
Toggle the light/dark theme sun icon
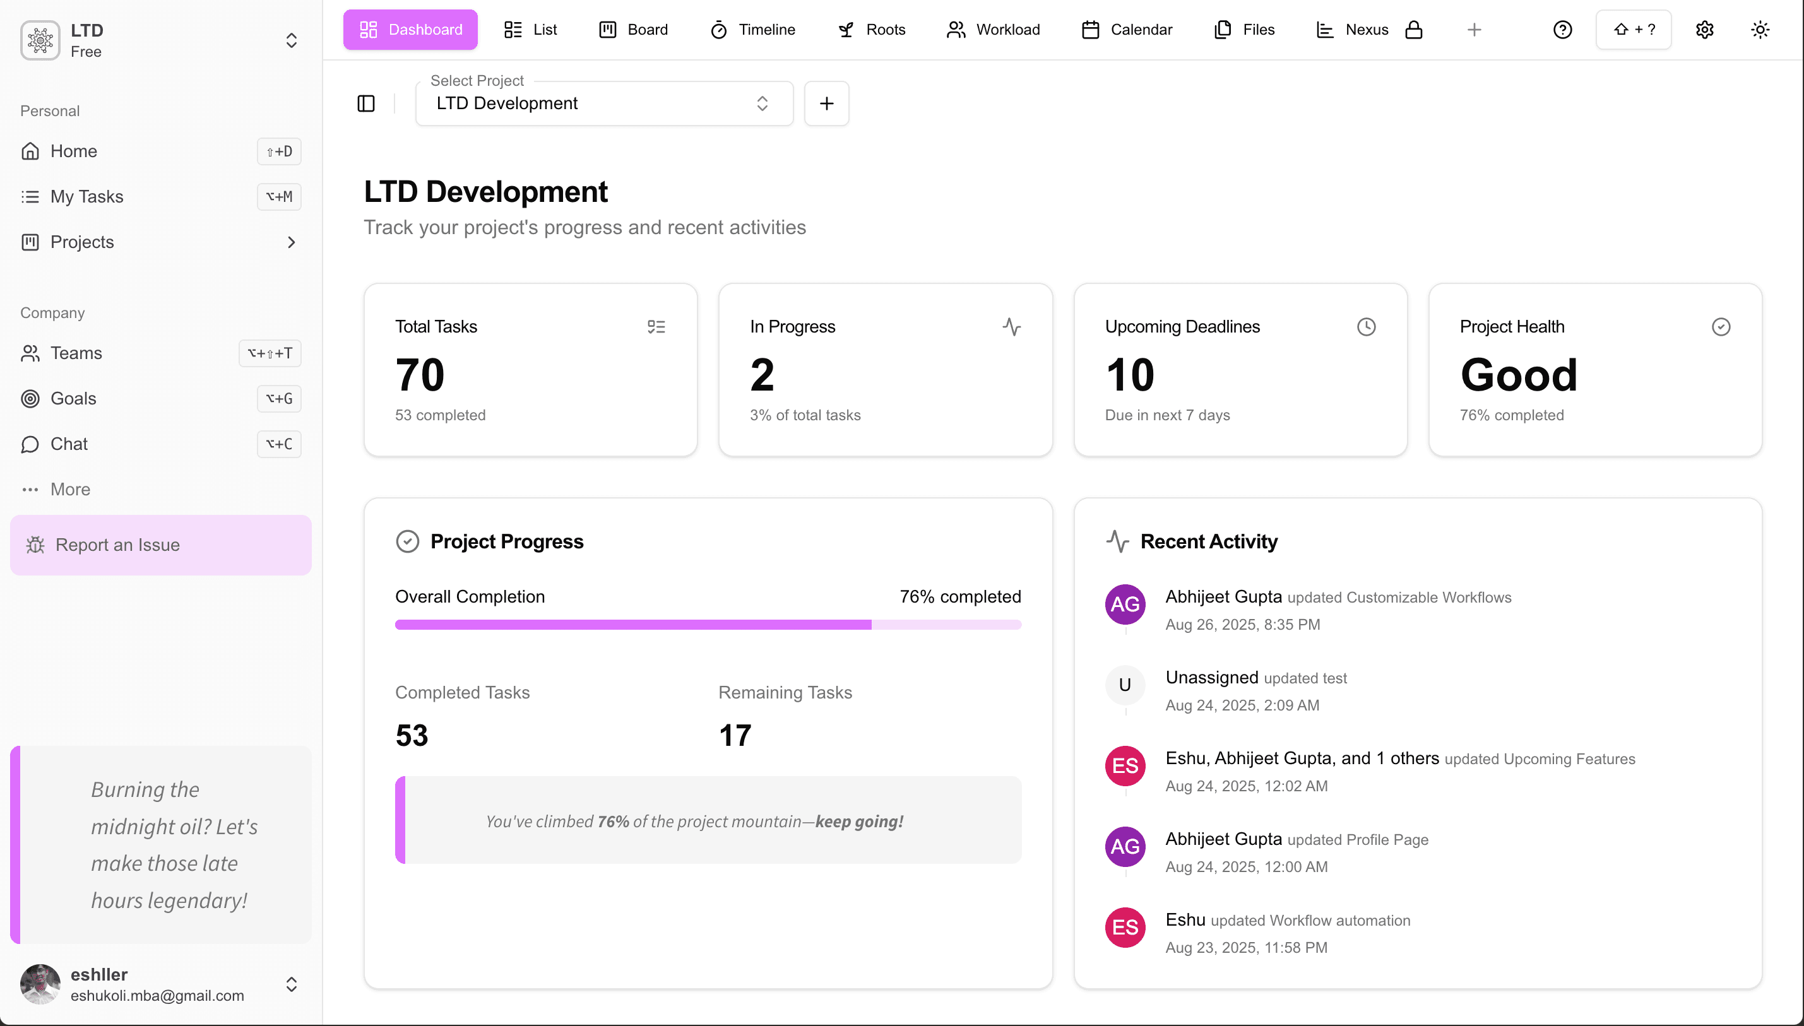pyautogui.click(x=1760, y=30)
